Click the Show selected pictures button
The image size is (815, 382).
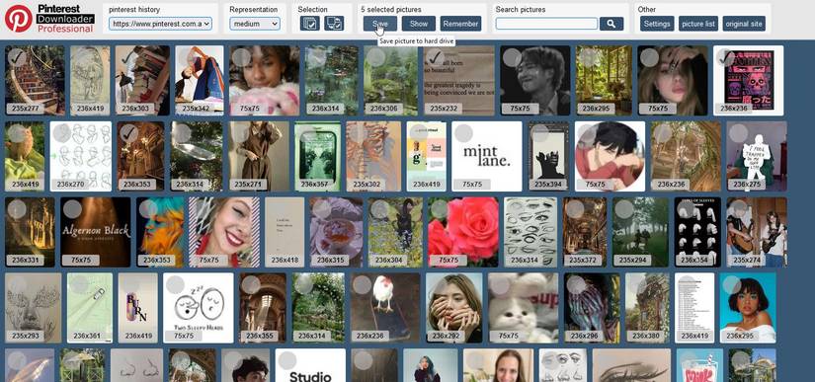click(419, 24)
